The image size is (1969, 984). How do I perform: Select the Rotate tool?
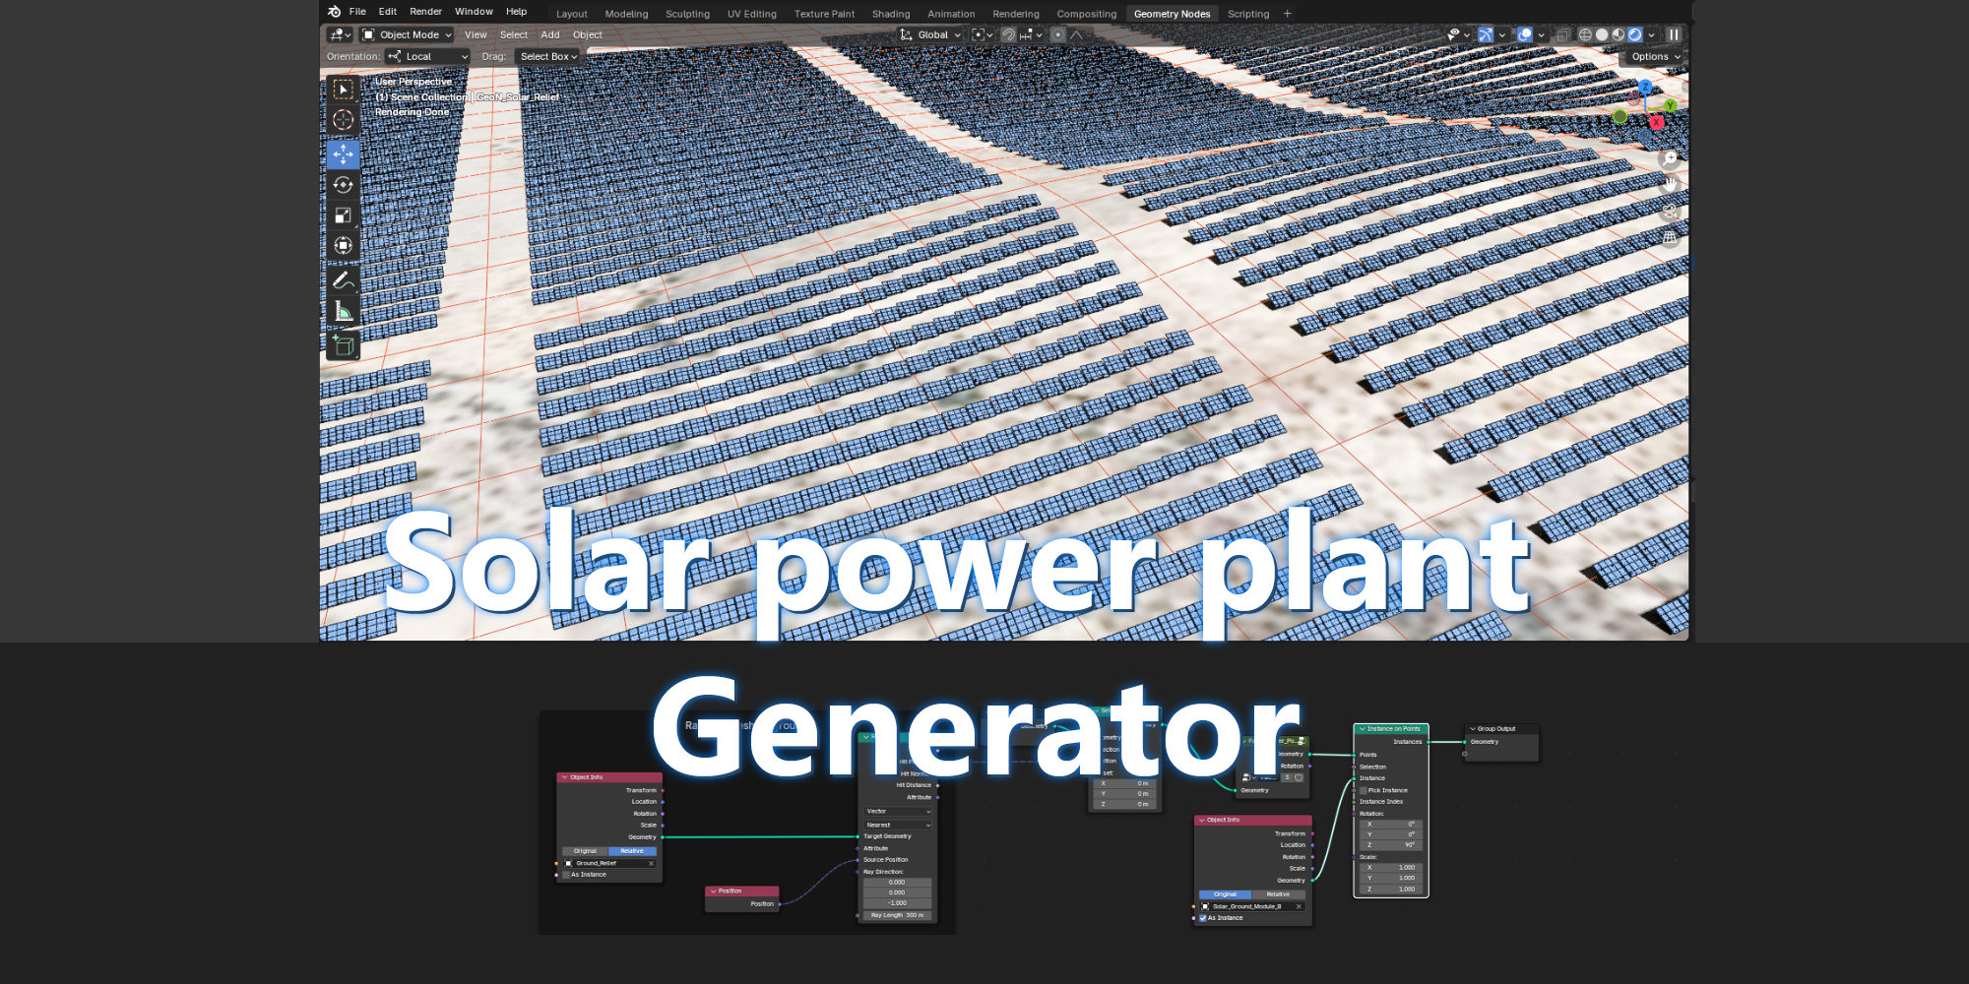[343, 184]
